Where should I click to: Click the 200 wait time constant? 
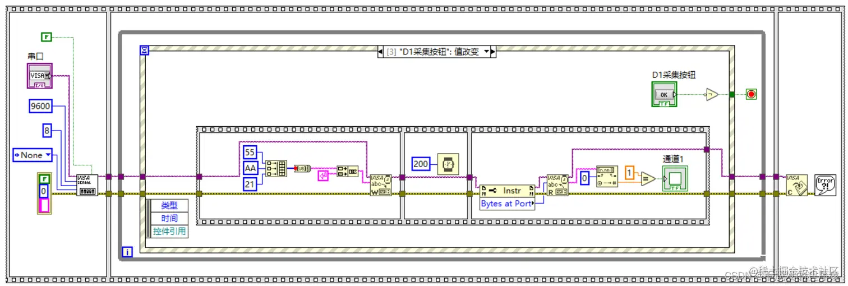click(x=421, y=164)
